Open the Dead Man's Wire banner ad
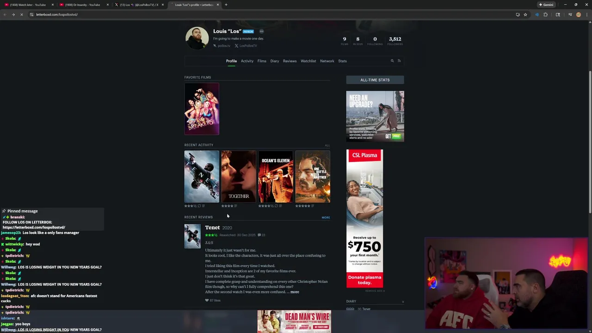 294,321
